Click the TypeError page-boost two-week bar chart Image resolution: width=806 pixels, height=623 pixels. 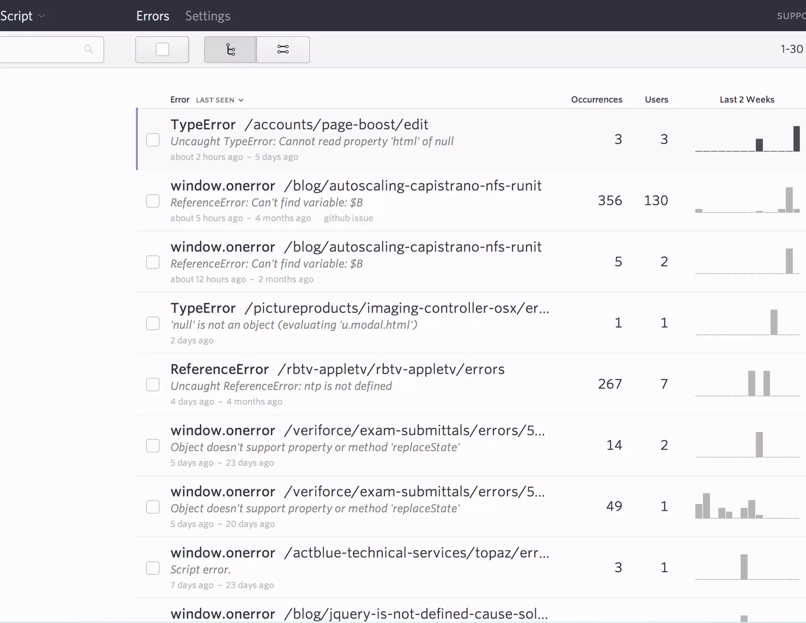tap(747, 139)
